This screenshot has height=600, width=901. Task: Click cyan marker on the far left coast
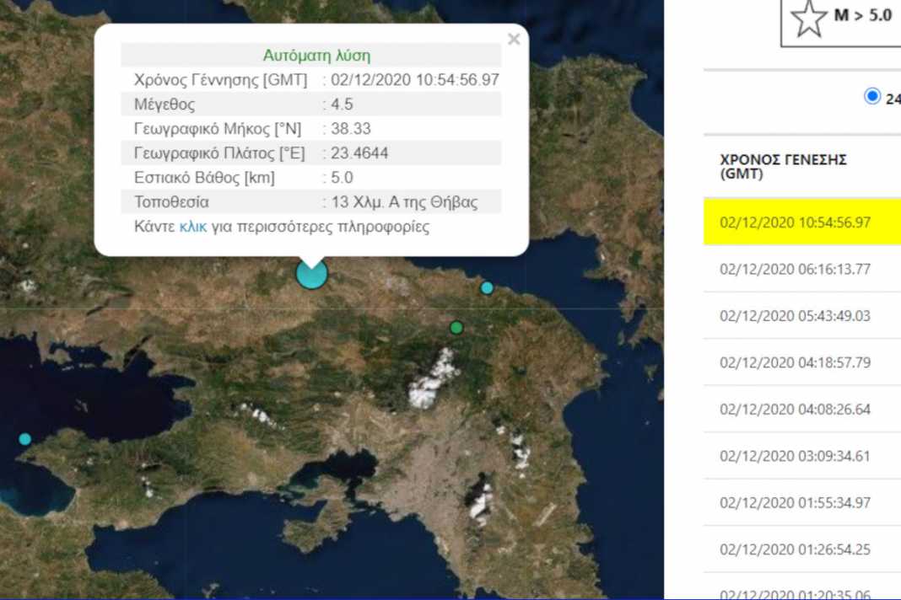coord(24,438)
